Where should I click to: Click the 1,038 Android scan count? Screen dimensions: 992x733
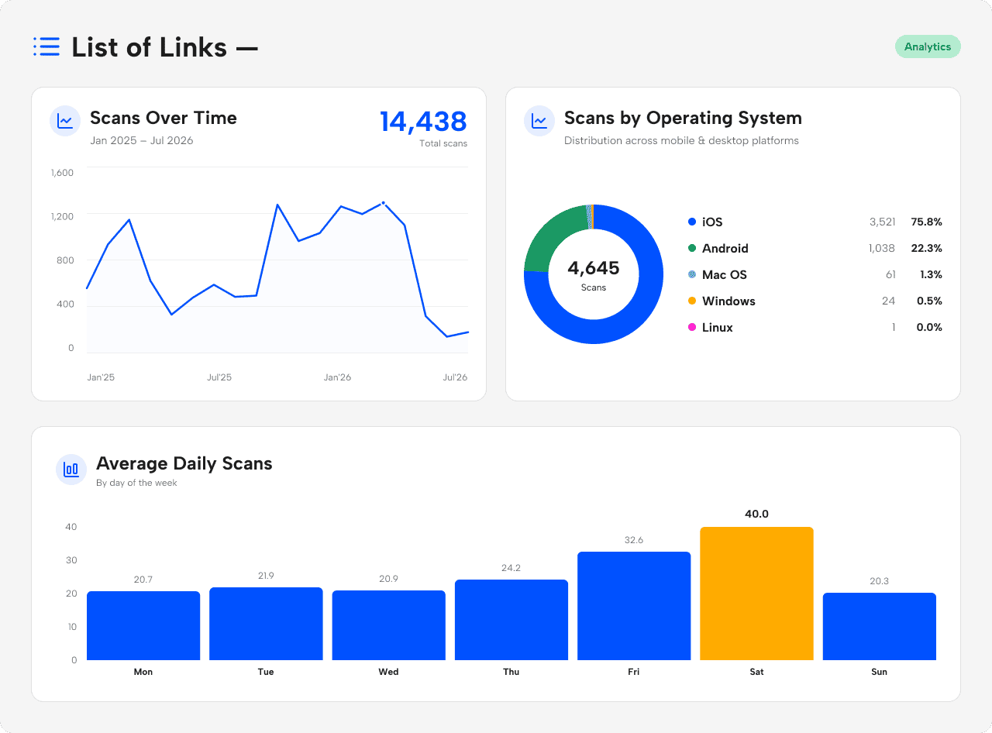(x=882, y=249)
